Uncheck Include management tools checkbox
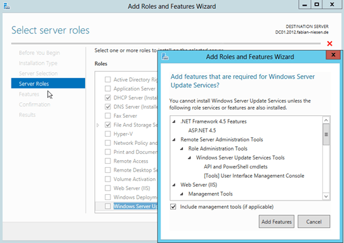The width and height of the screenshot is (344, 243). tap(173, 207)
